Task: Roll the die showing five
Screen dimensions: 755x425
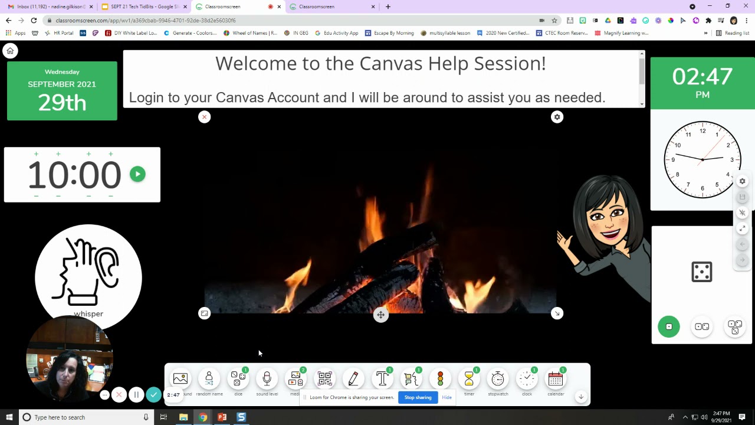Action: 702,272
